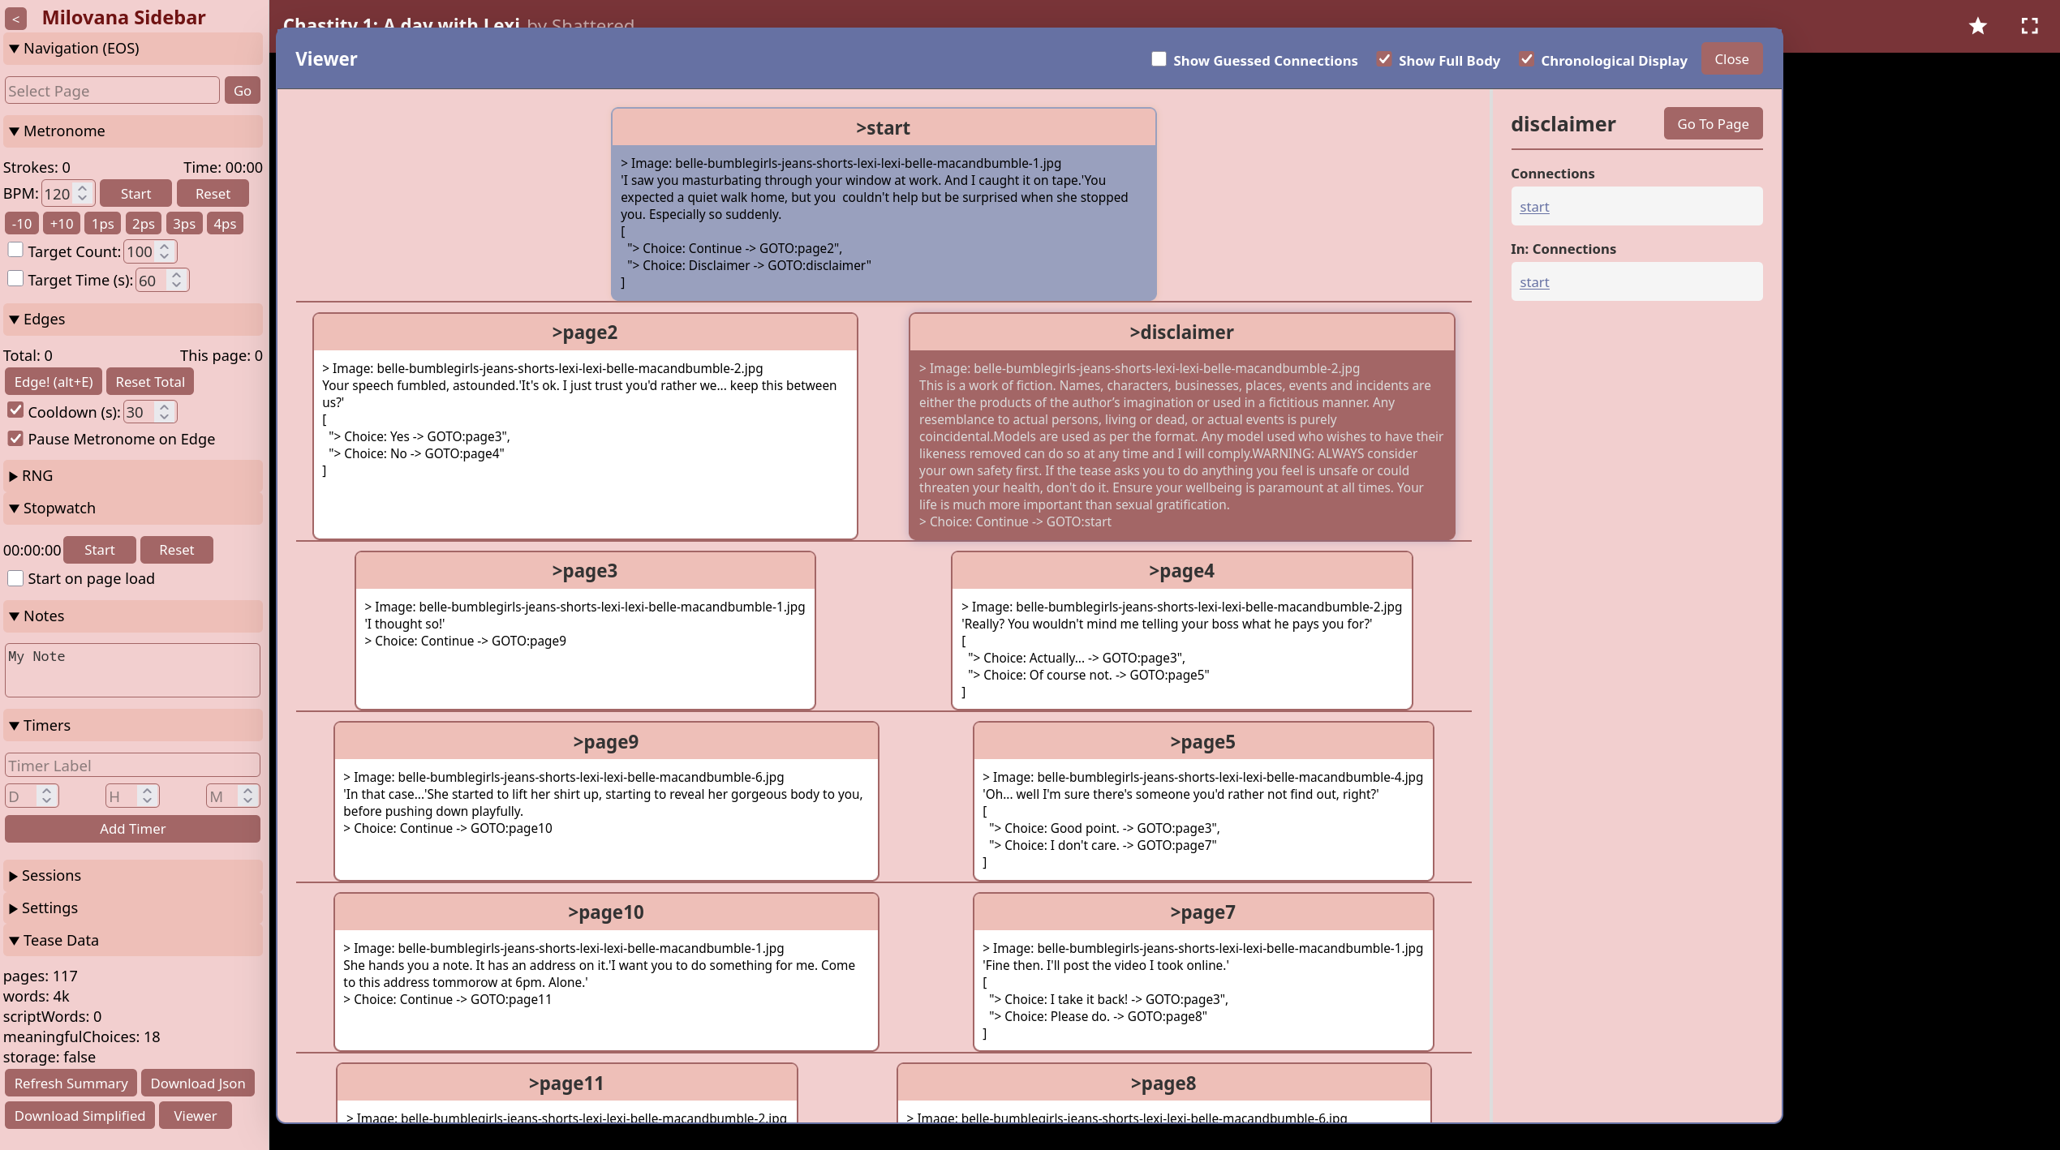The image size is (2060, 1150).
Task: Increase BPM with the +10 button
Action: click(x=62, y=224)
